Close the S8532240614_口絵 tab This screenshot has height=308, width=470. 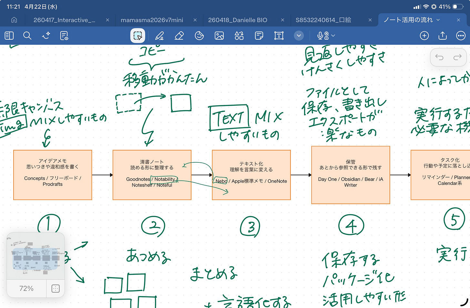pyautogui.click(x=370, y=20)
